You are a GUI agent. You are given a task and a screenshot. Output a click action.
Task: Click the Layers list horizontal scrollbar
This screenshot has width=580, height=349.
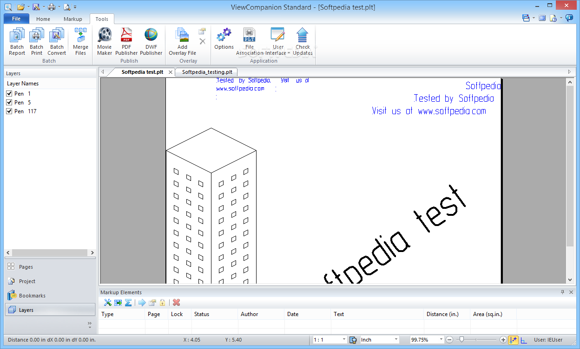tap(50, 252)
